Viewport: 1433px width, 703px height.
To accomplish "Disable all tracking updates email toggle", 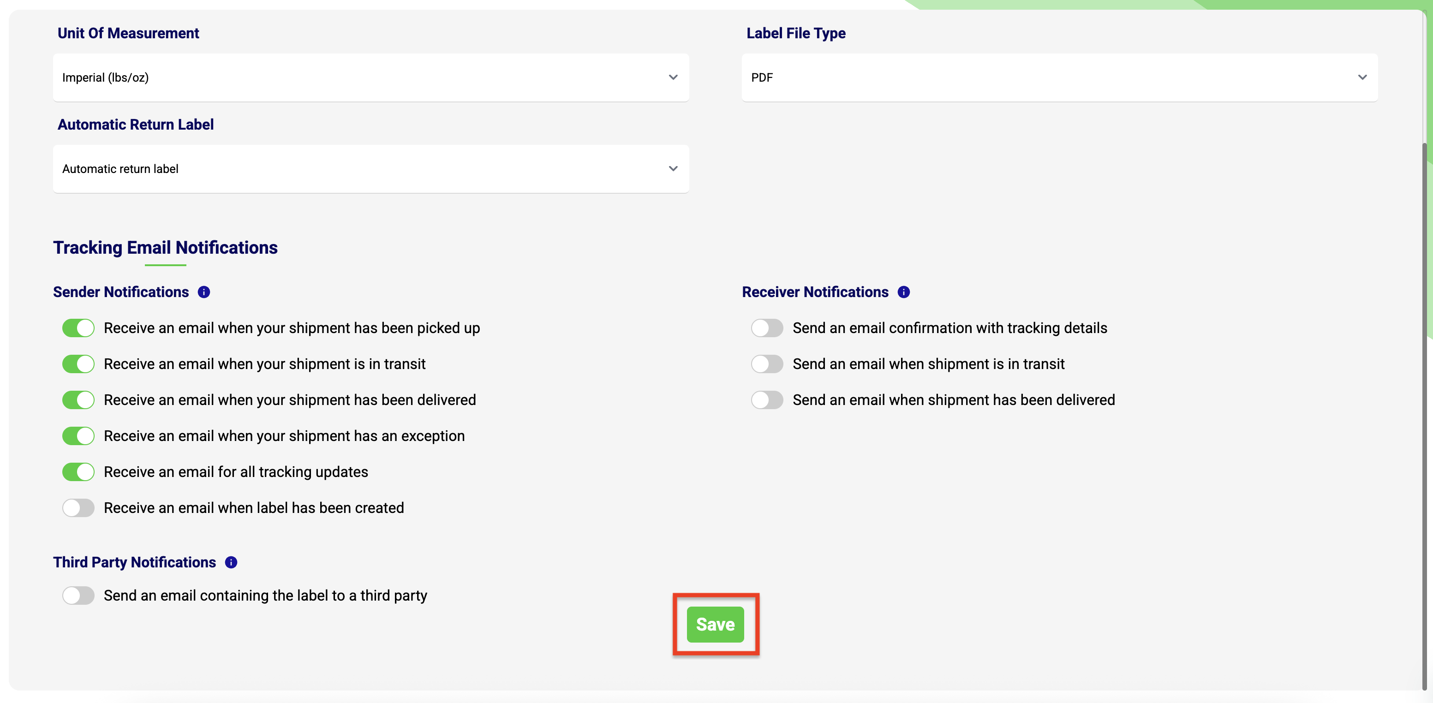I will point(78,471).
